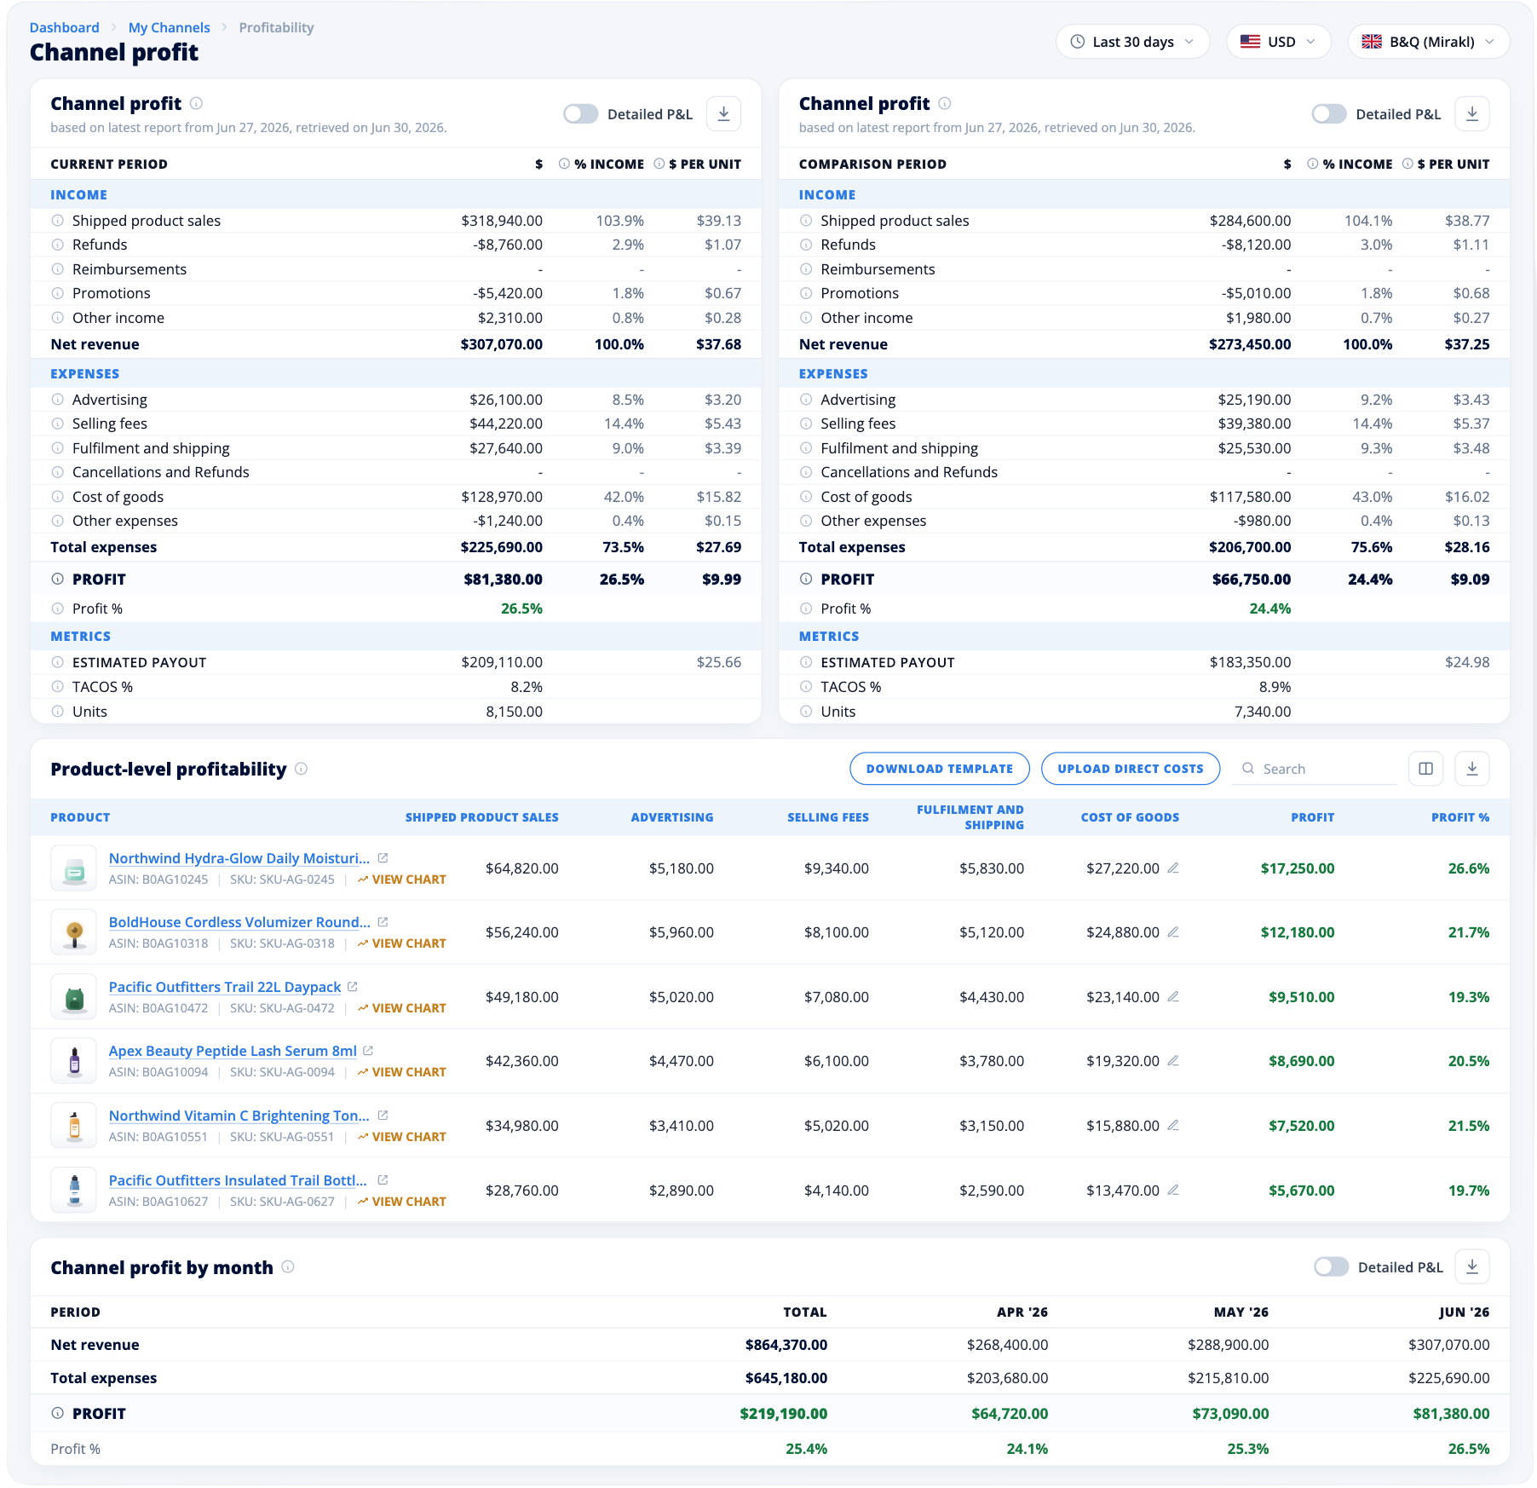This screenshot has width=1537, height=1488.
Task: Open the USD currency dropdown
Action: 1278,42
